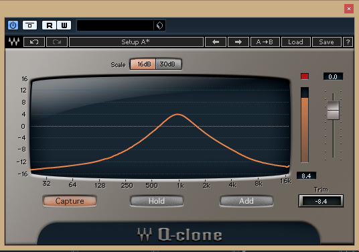Toggle the plugin power bypass button
The width and height of the screenshot is (359, 252).
tap(13, 25)
